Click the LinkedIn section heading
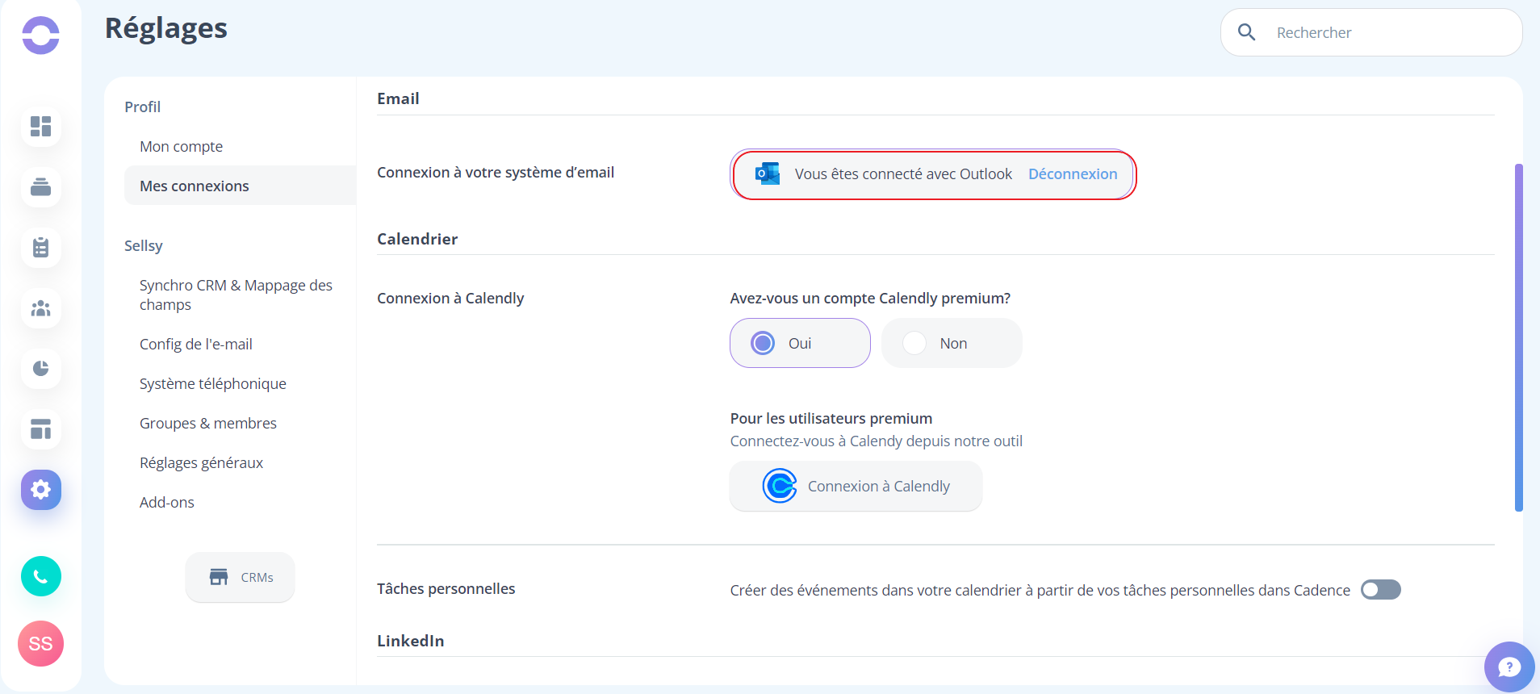The width and height of the screenshot is (1540, 694). pos(410,641)
